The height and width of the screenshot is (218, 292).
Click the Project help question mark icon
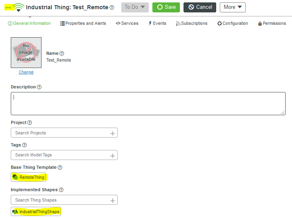tap(30, 123)
